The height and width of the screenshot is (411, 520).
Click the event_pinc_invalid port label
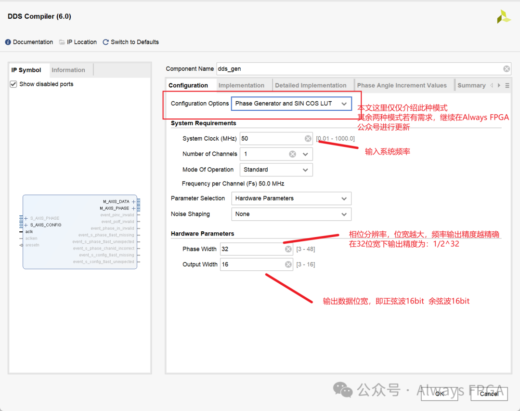click(117, 215)
